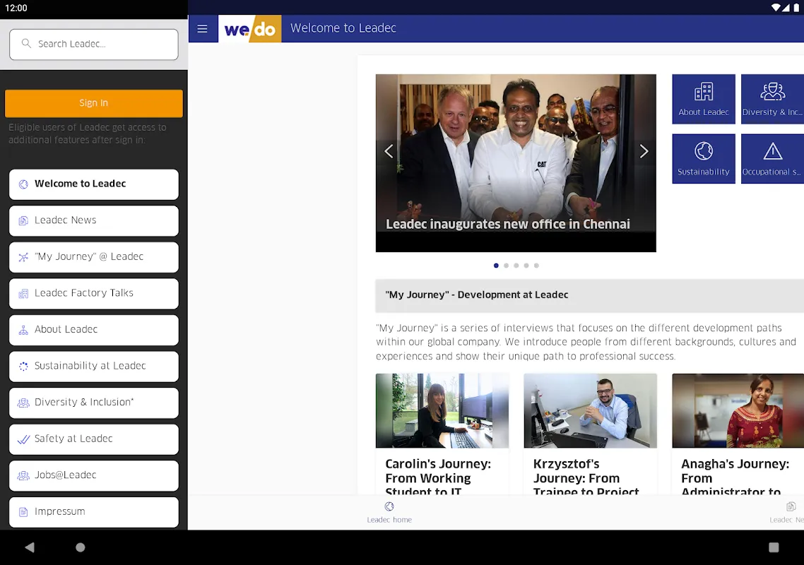
Task: Click the orange Sign In button
Action: 94,103
